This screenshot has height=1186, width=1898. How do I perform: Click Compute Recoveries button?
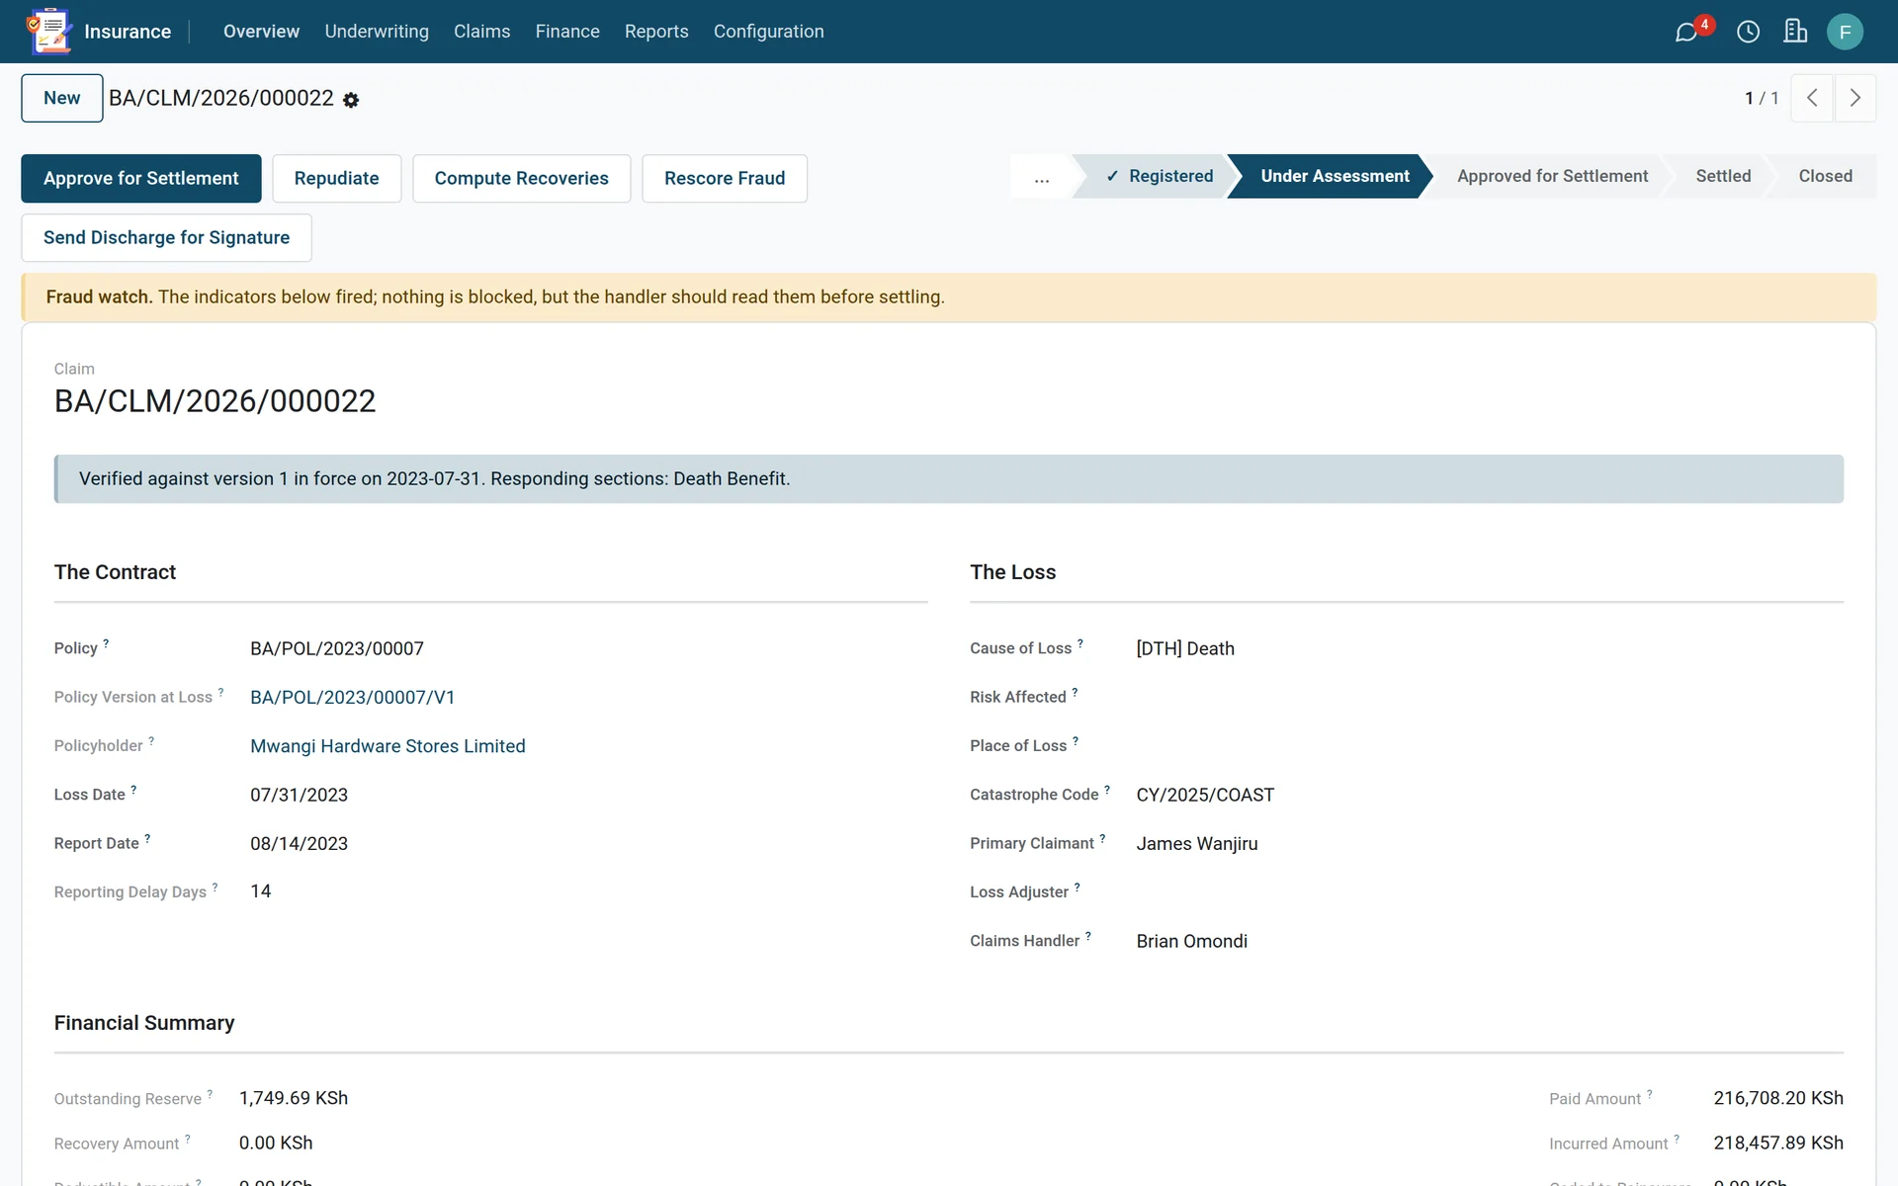pyautogui.click(x=521, y=178)
